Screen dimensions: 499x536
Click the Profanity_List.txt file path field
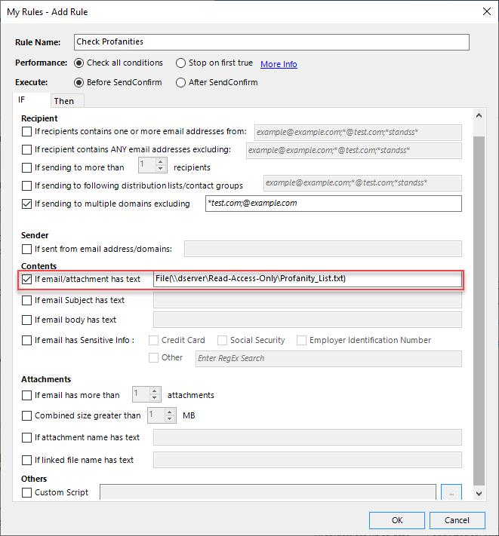coord(307,279)
